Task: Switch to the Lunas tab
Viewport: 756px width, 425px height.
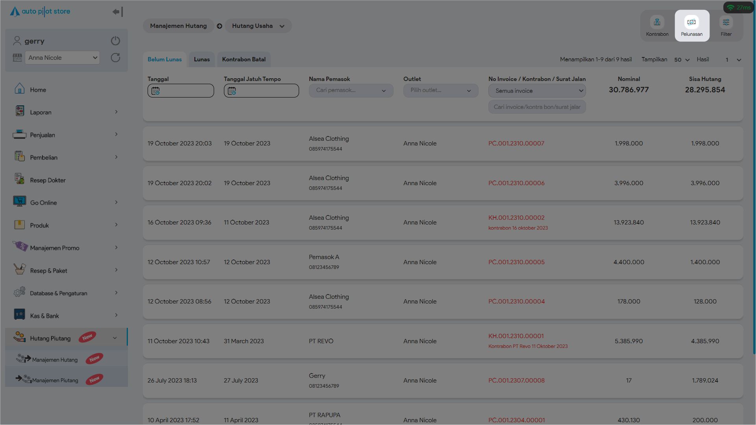Action: 201,60
